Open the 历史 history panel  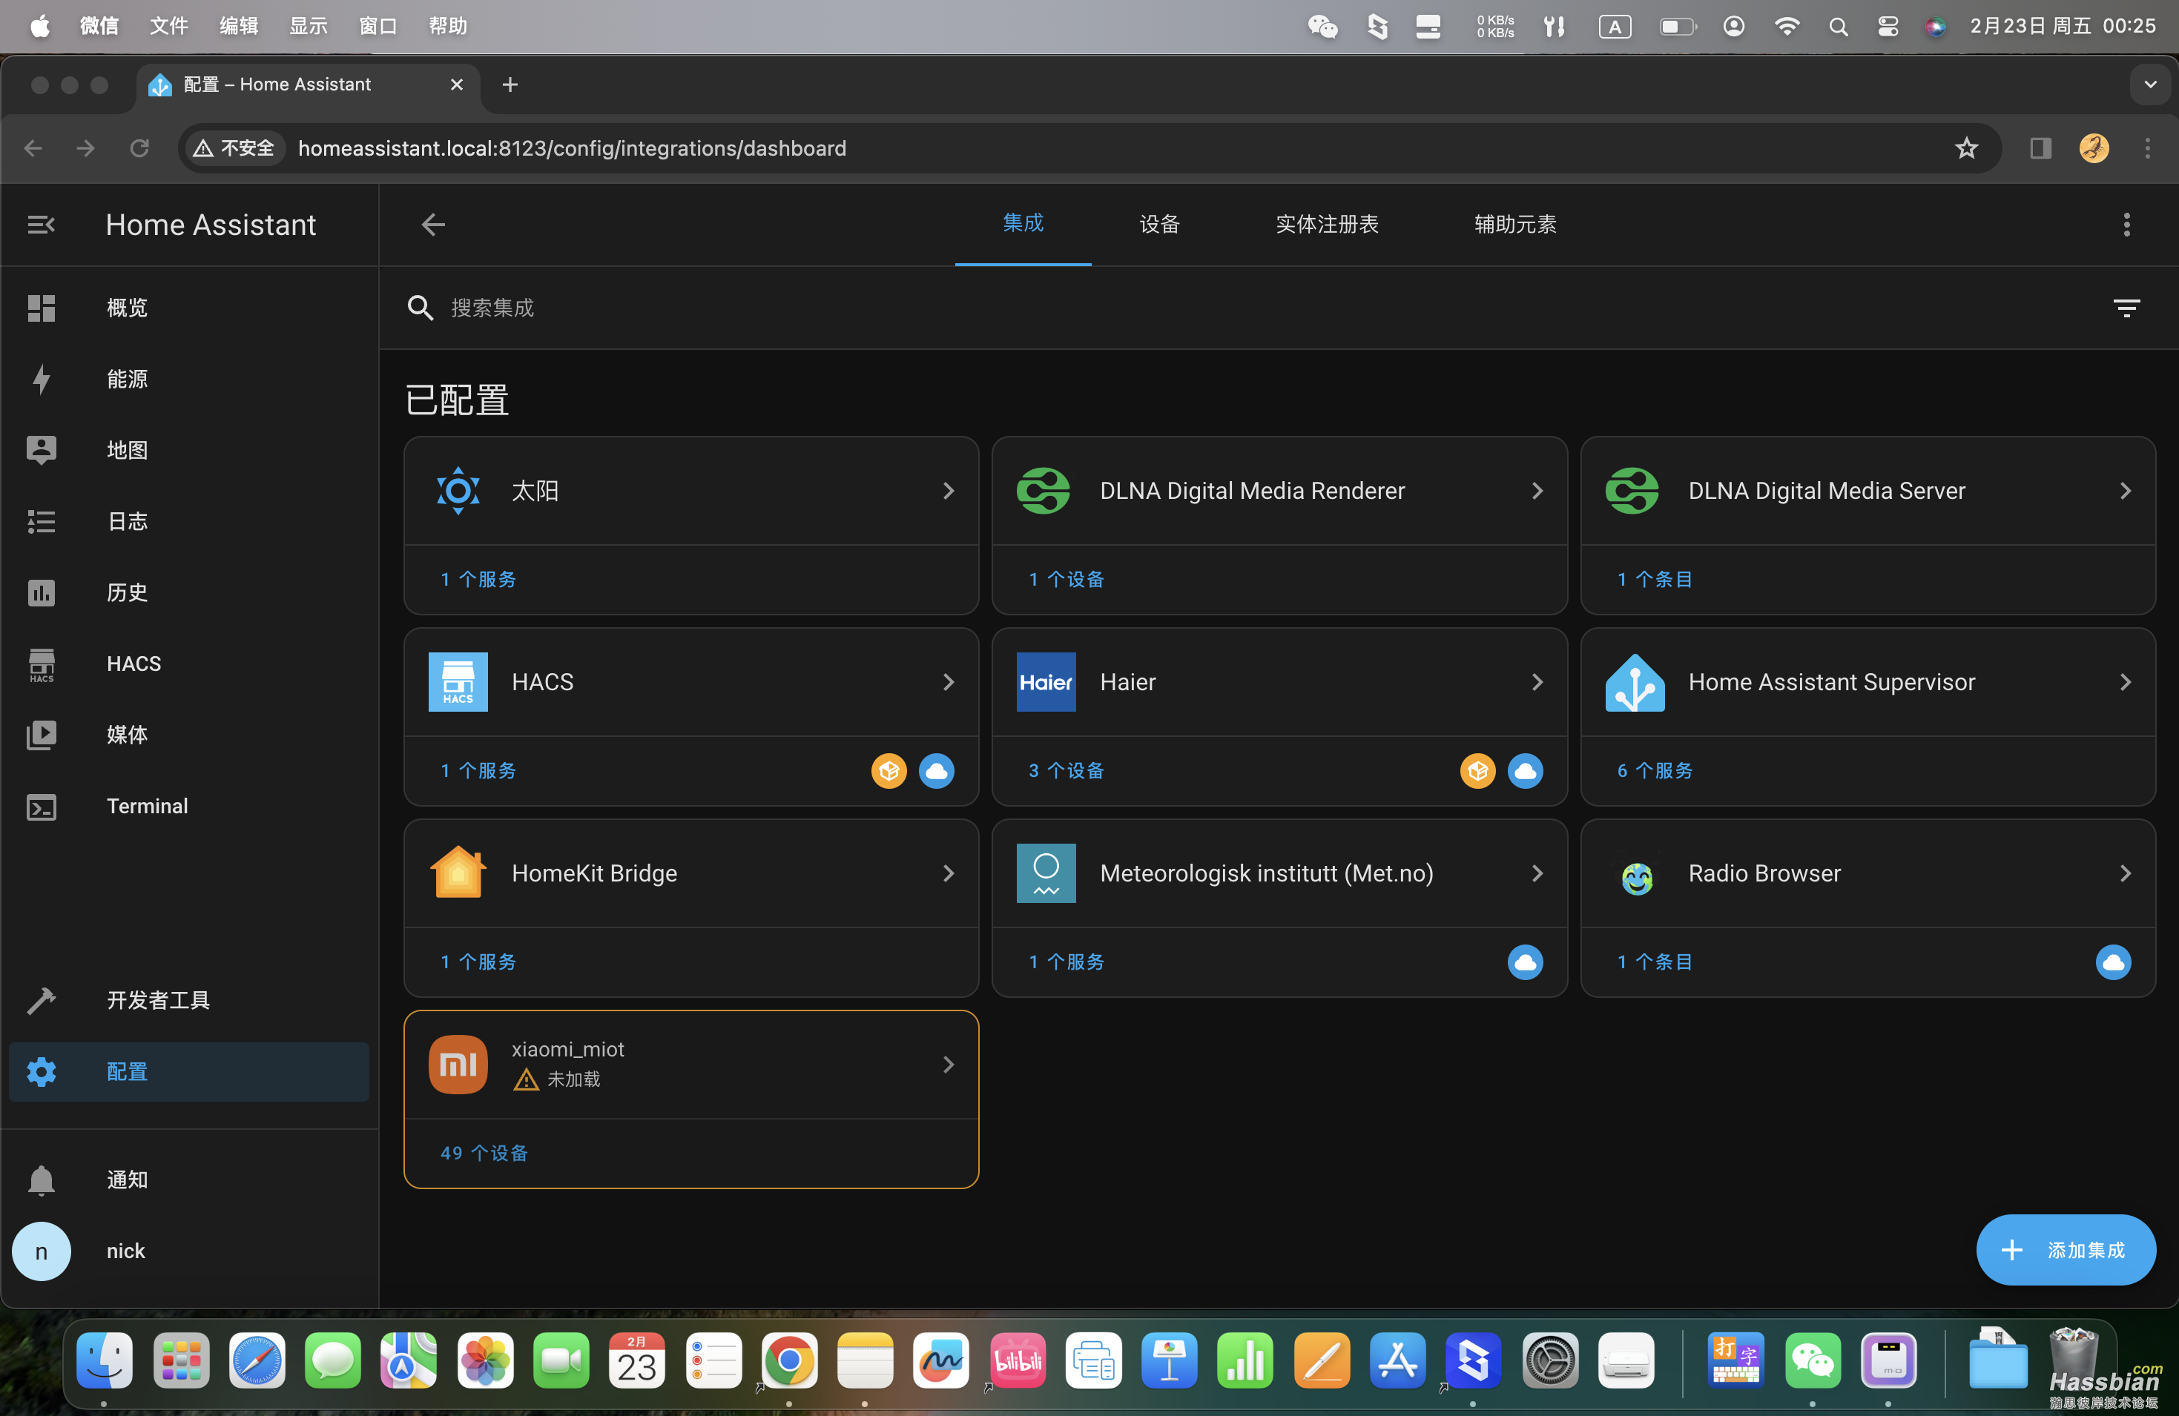(x=188, y=592)
